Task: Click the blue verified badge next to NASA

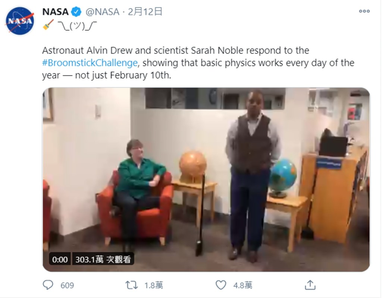Action: (x=76, y=12)
